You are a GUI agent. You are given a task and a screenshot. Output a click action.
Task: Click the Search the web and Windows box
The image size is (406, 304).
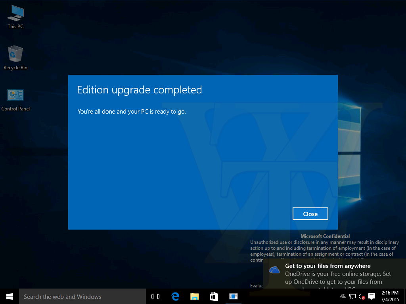(x=82, y=296)
